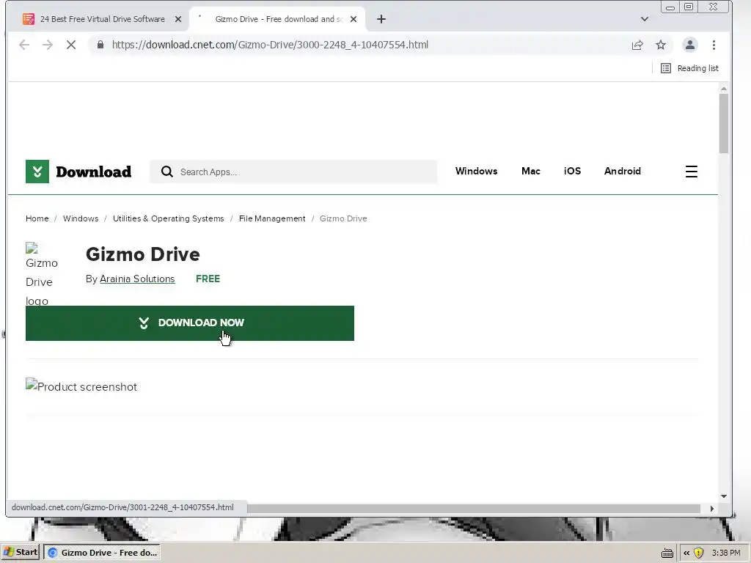Click the FREE price label

click(208, 279)
